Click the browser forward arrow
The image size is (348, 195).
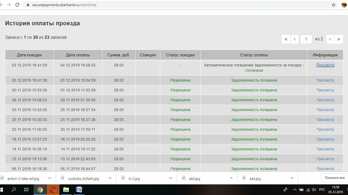pyautogui.click(x=9, y=5)
